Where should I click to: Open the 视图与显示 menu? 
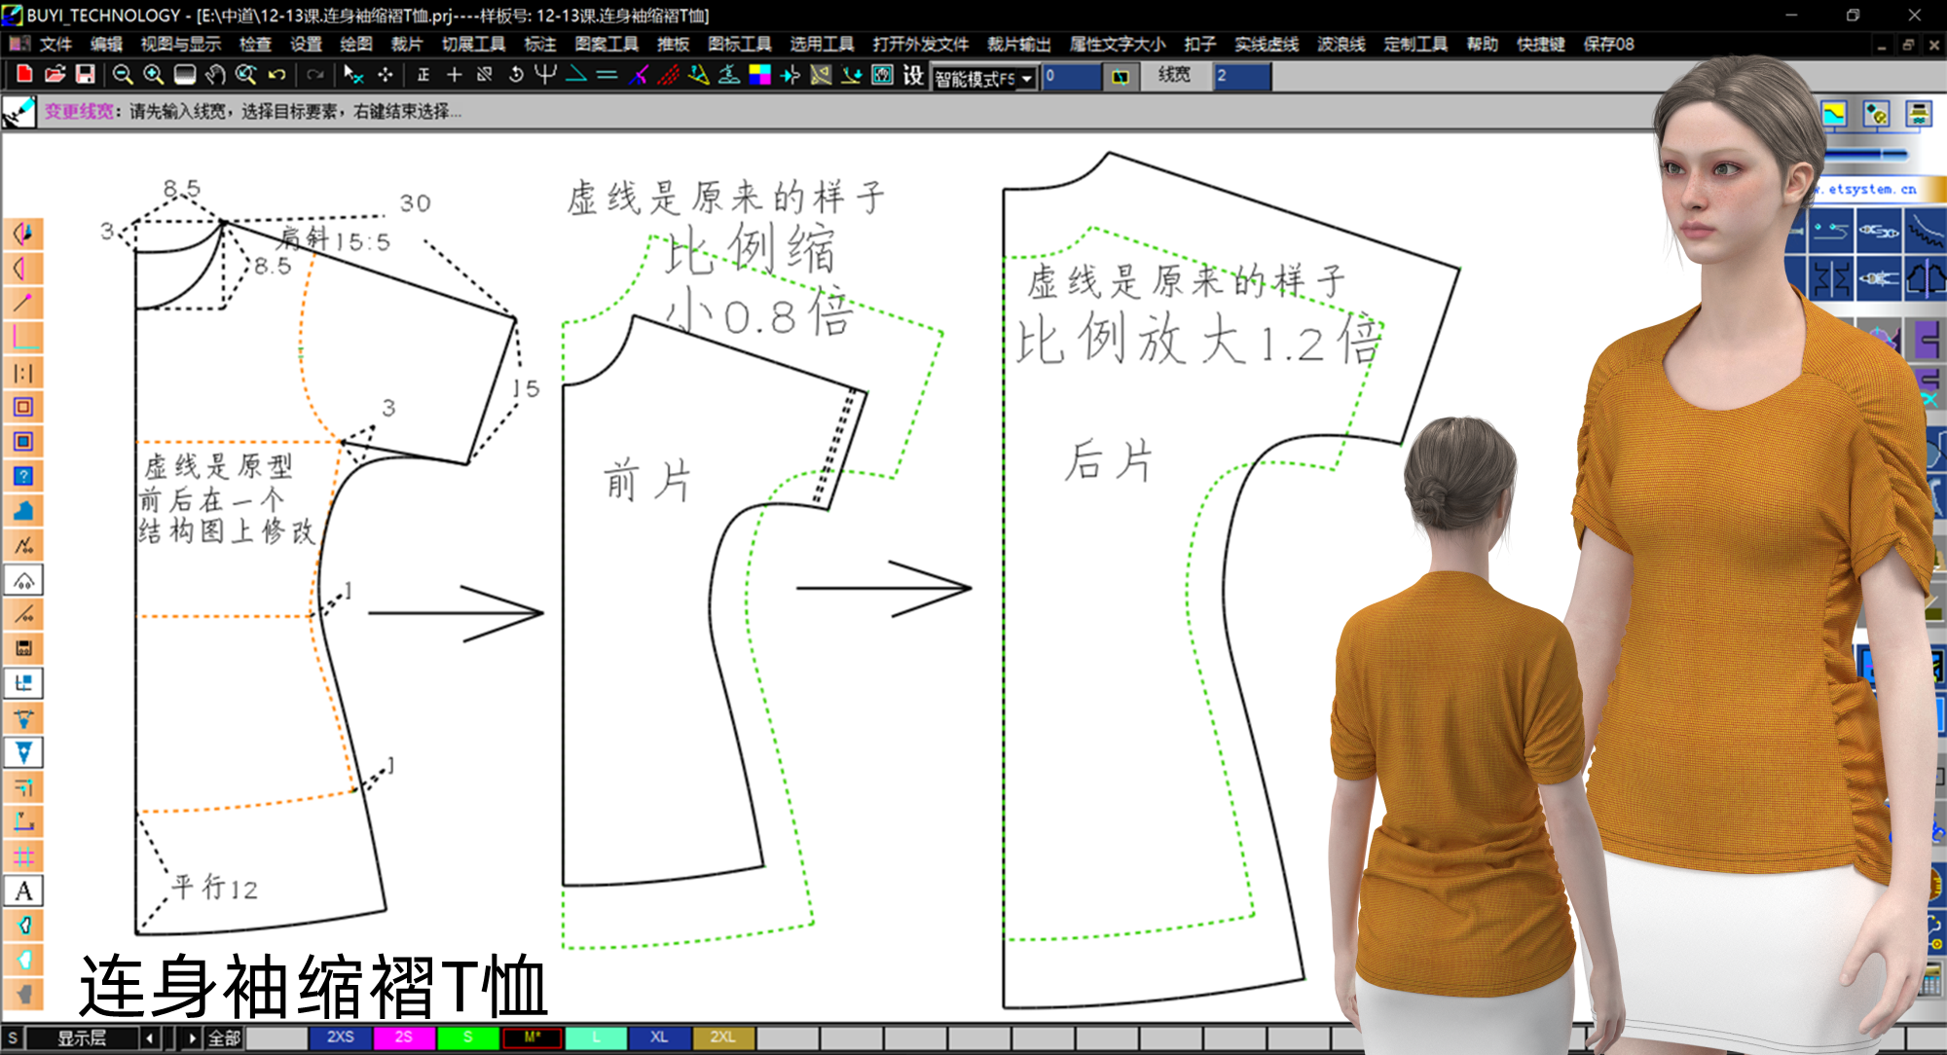(181, 44)
